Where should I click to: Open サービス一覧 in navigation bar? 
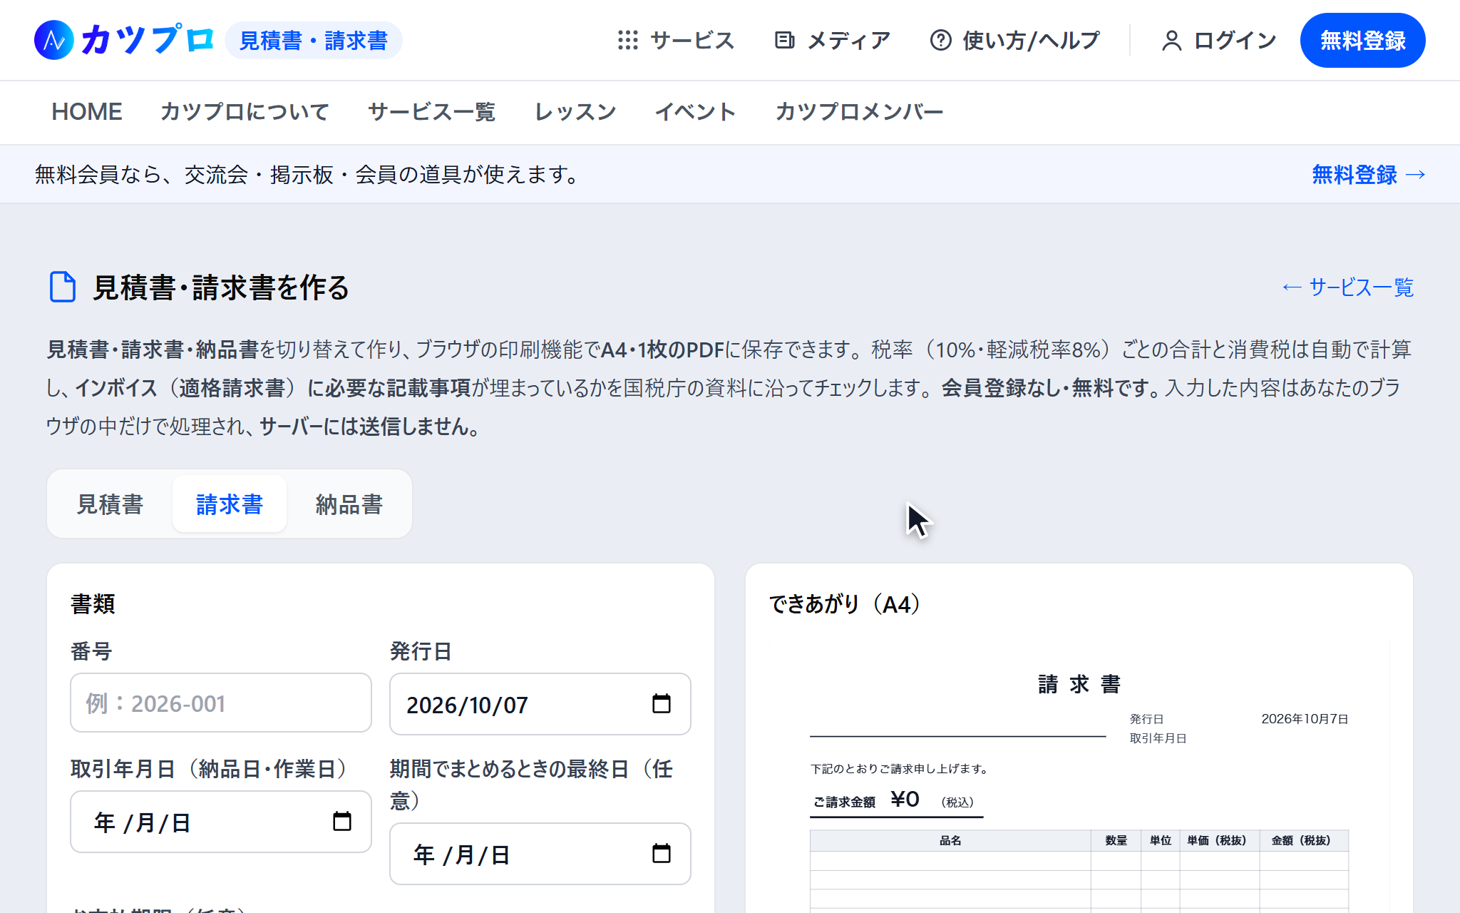pyautogui.click(x=431, y=112)
